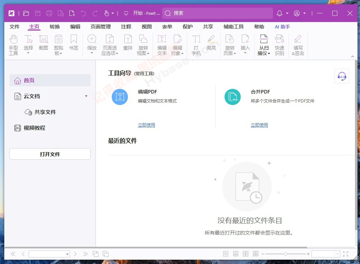Open the 文件 menu
Viewport: 360px width, 264px height.
pyautogui.click(x=14, y=27)
